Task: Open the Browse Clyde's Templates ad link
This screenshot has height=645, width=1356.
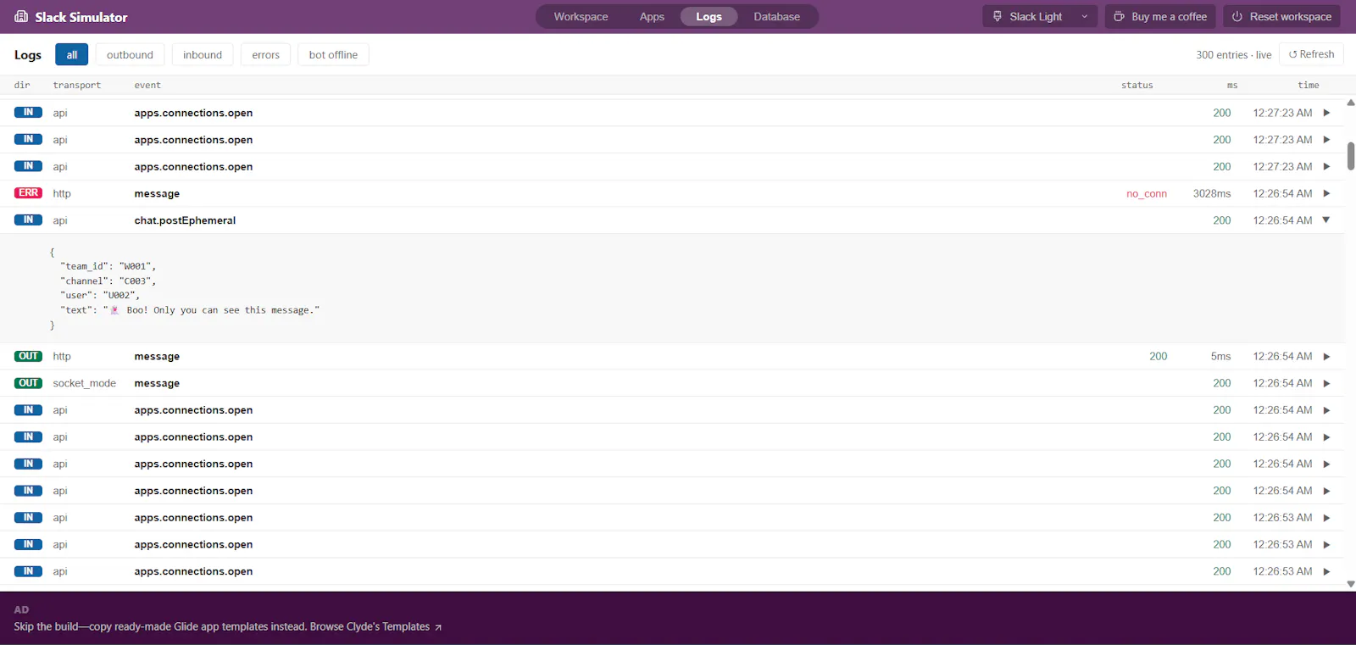Action: (375, 626)
